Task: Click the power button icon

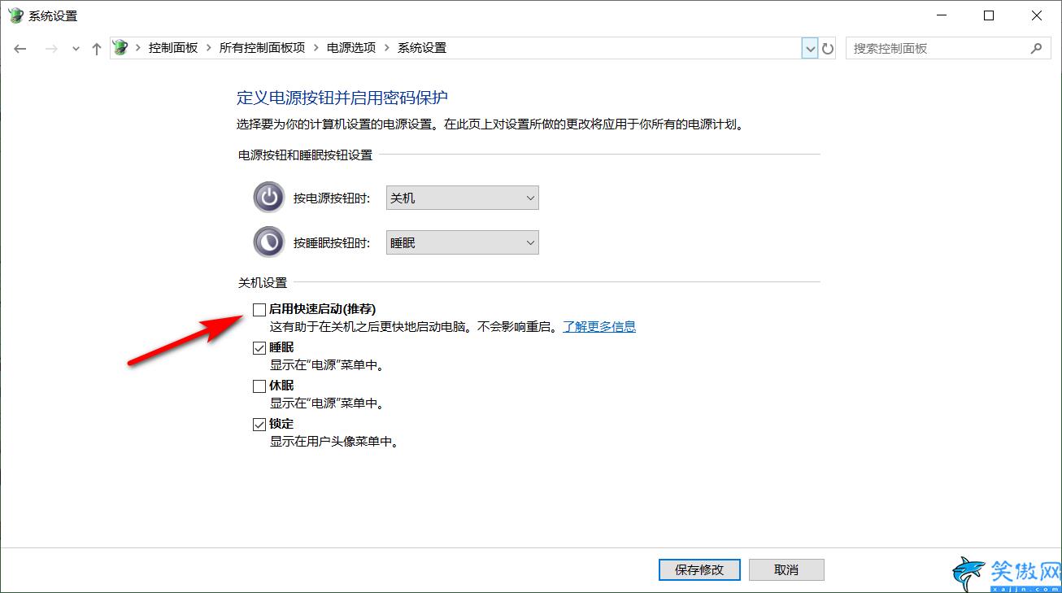Action: (x=269, y=198)
